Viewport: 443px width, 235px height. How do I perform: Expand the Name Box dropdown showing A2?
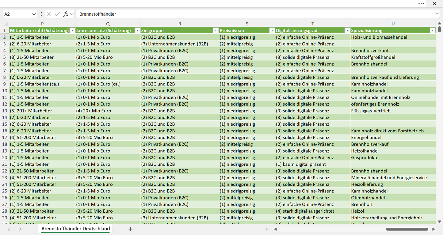pyautogui.click(x=34, y=14)
